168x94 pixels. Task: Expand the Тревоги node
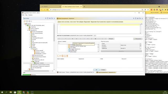click(x=28, y=69)
